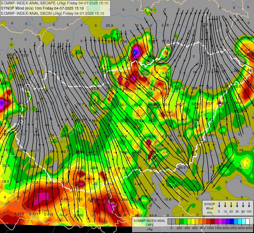This screenshot has height=233, width=254.
Task: Click the 76.7 value on the map
Action: (80, 105)
